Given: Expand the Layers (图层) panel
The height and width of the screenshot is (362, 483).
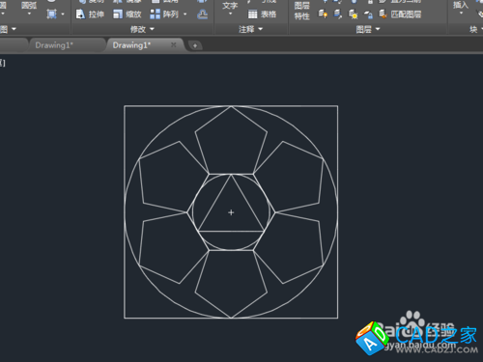Looking at the screenshot, I should 368,29.
